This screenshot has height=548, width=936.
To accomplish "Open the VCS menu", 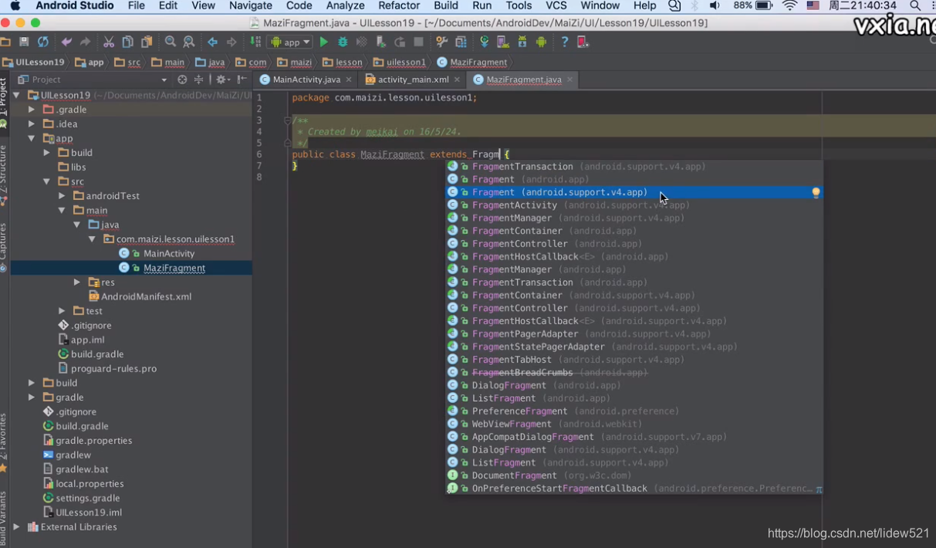I will [556, 6].
